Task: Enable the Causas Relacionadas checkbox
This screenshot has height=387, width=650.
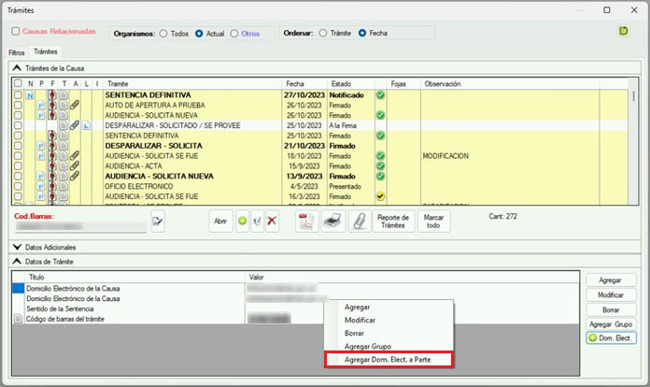Action: click(x=16, y=32)
